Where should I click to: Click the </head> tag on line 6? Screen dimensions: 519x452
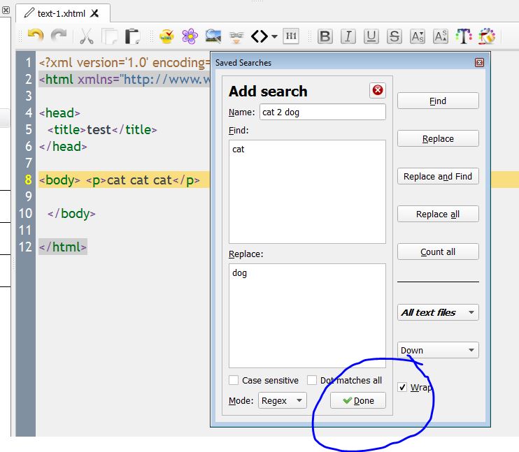coord(63,147)
